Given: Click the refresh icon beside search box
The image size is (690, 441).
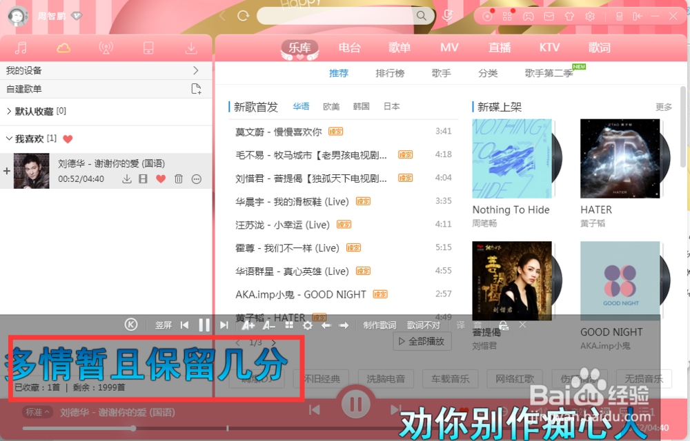Looking at the screenshot, I should pyautogui.click(x=243, y=17).
